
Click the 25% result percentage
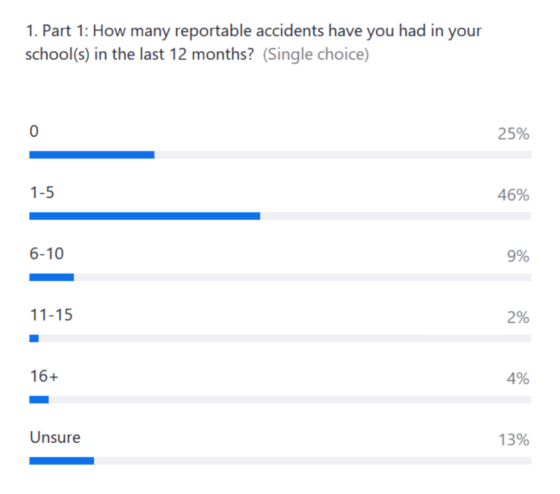[513, 134]
